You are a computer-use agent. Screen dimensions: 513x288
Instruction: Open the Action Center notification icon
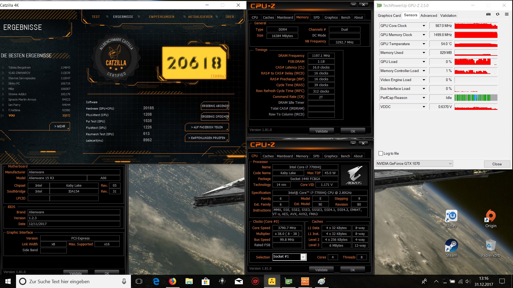coord(502,281)
